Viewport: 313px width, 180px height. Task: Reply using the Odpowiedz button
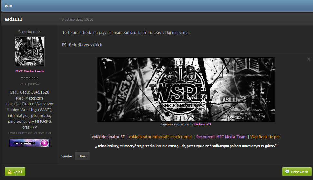point(297,172)
